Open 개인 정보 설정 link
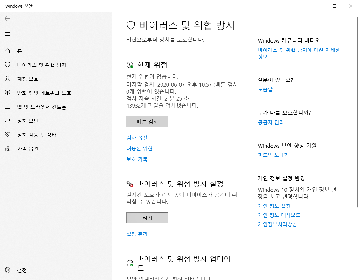The image size is (359, 280). [x=274, y=206]
